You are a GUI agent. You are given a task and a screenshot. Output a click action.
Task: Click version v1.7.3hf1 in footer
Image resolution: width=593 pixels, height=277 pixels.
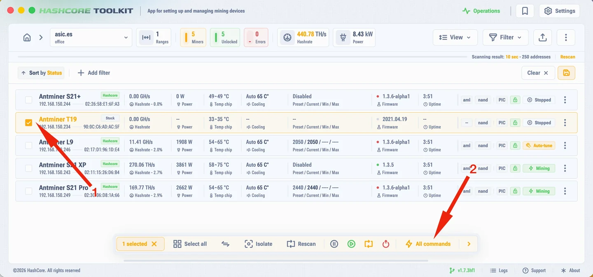point(462,270)
